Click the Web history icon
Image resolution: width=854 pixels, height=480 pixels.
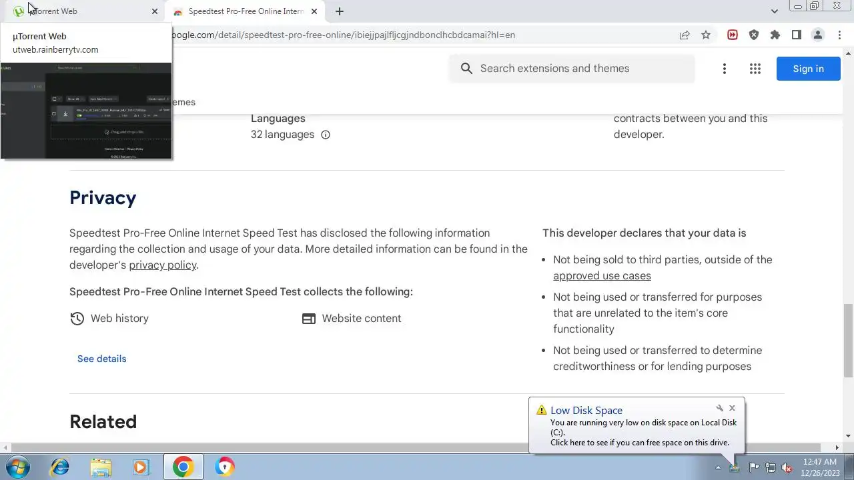[x=77, y=319]
